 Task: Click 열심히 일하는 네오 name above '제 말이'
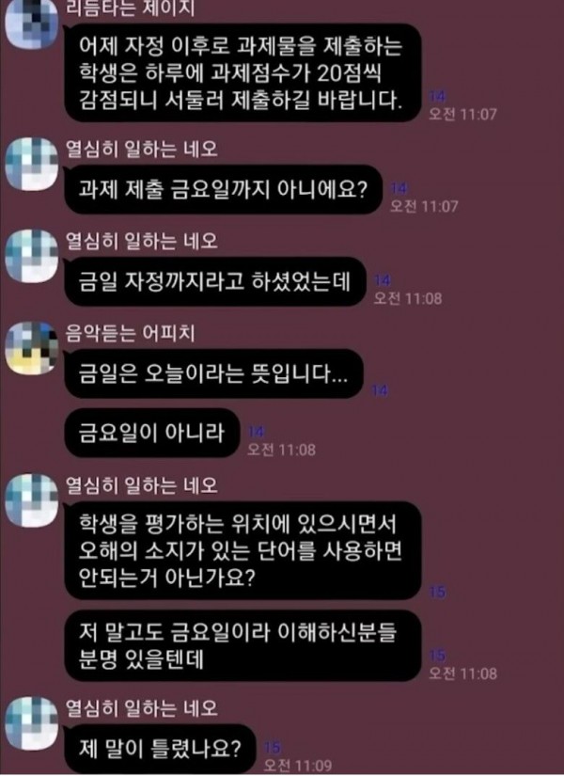click(142, 707)
